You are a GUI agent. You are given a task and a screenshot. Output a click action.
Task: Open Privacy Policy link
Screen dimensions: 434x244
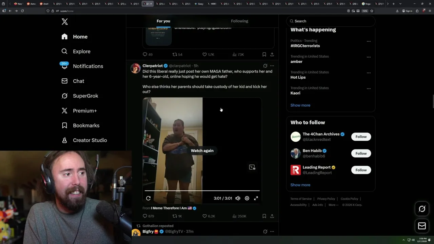[x=326, y=199]
